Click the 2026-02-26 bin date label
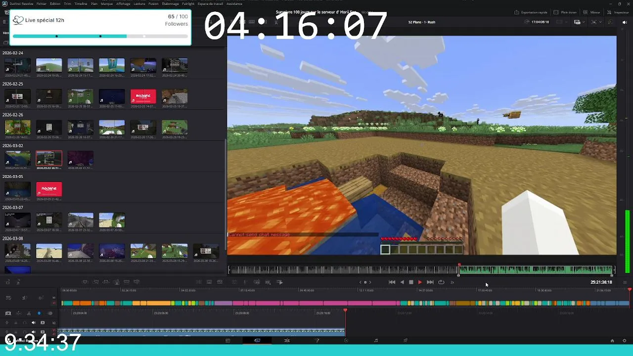Screen dimensions: 633x356 click(13, 115)
